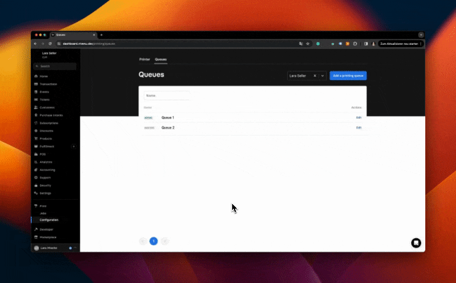Switch to the Printer tab

coord(145,60)
